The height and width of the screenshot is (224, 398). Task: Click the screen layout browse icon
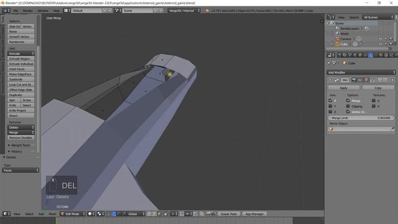(67, 11)
